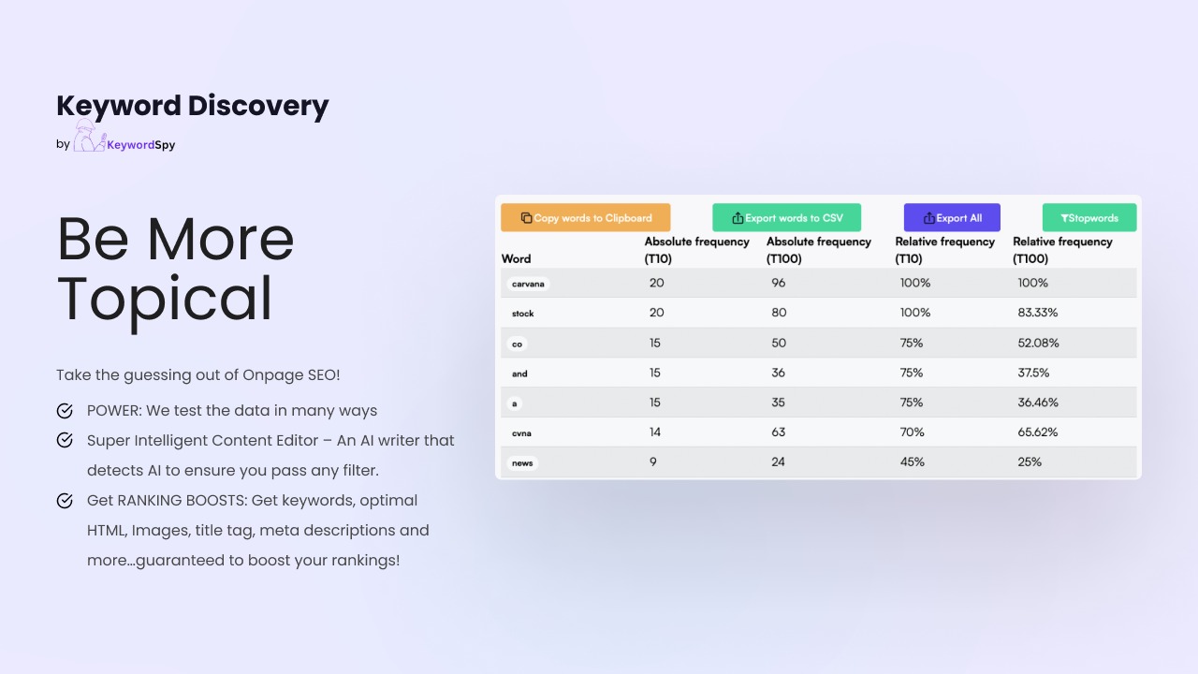
Task: Sort by Relative frequency (T100) header
Action: pyautogui.click(x=1062, y=250)
